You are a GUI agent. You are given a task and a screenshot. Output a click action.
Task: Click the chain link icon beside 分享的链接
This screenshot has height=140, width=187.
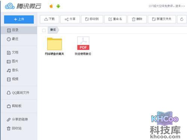tap(9, 119)
